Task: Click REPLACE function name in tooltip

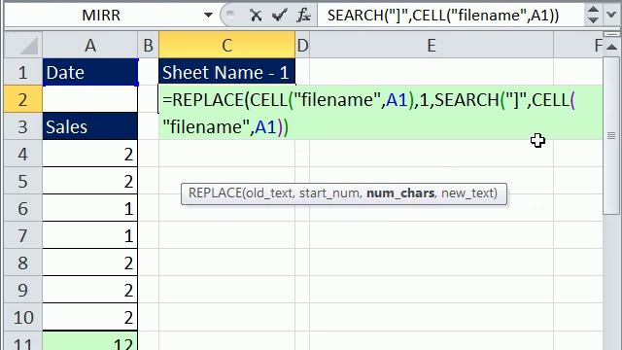Action: click(215, 193)
